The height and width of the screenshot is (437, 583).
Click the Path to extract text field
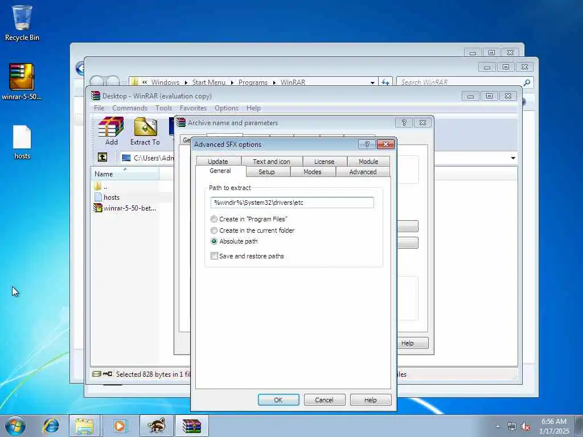pyautogui.click(x=292, y=203)
